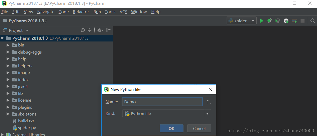This screenshot has width=317, height=136.
Task: Click the profile run icon in toolbar
Action: [286, 21]
